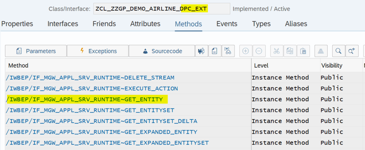Click the magnifier find icon

pyautogui.click(x=338, y=51)
